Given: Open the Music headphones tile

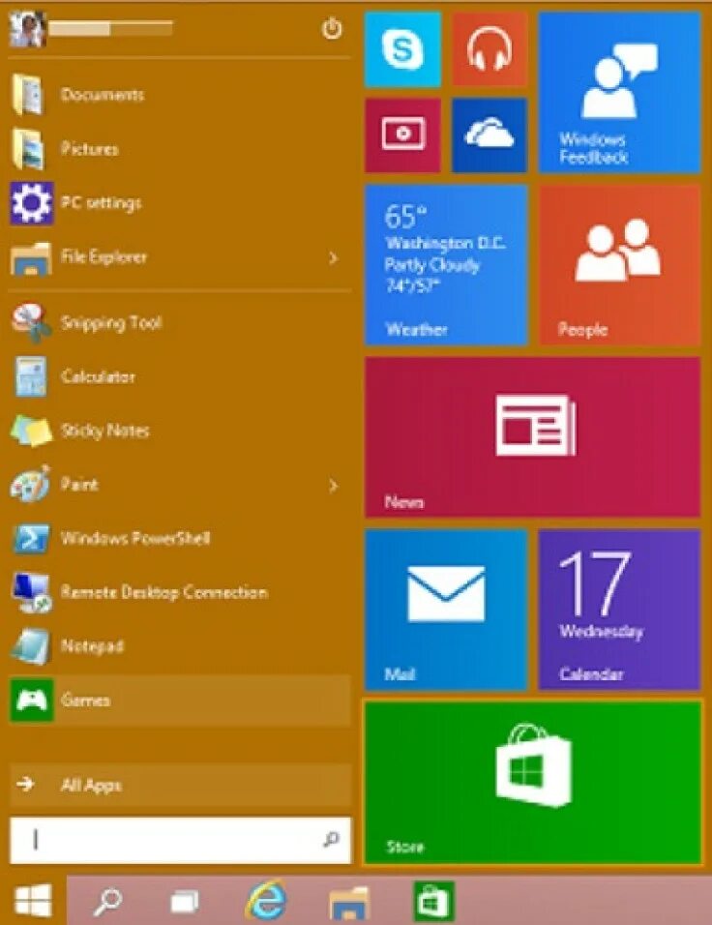Looking at the screenshot, I should (489, 49).
